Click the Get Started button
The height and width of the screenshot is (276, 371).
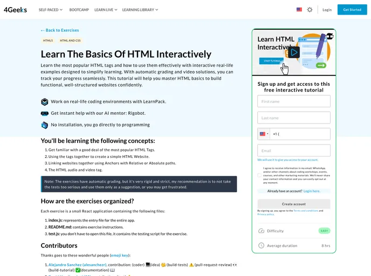click(352, 10)
